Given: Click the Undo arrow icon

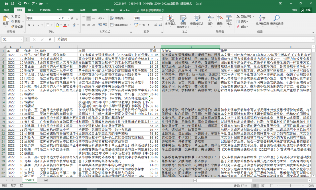Looking at the screenshot, I should 25,3.
